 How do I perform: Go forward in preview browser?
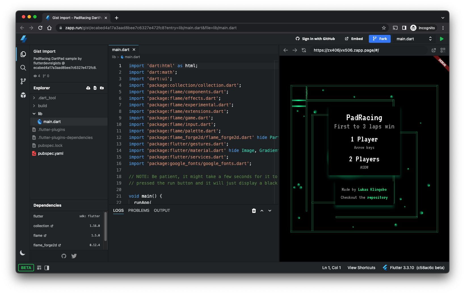295,50
